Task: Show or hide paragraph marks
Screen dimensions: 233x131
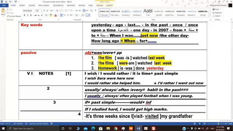Action: 95,11
